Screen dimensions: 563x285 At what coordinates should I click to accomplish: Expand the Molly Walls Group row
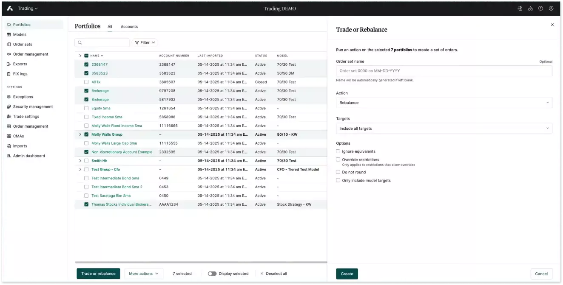(80, 134)
